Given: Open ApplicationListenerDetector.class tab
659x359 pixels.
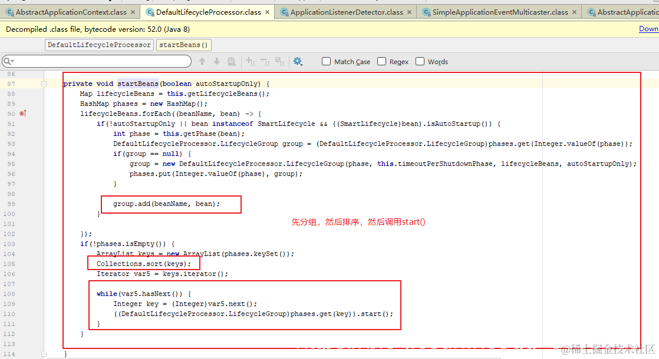Looking at the screenshot, I should point(347,12).
